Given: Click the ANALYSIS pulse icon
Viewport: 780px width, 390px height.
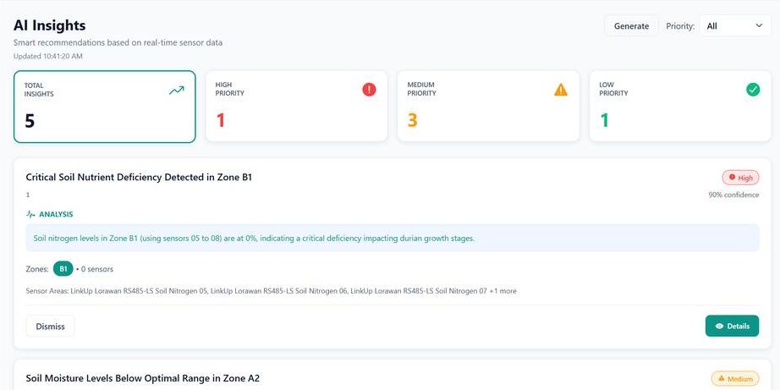Looking at the screenshot, I should (x=30, y=214).
